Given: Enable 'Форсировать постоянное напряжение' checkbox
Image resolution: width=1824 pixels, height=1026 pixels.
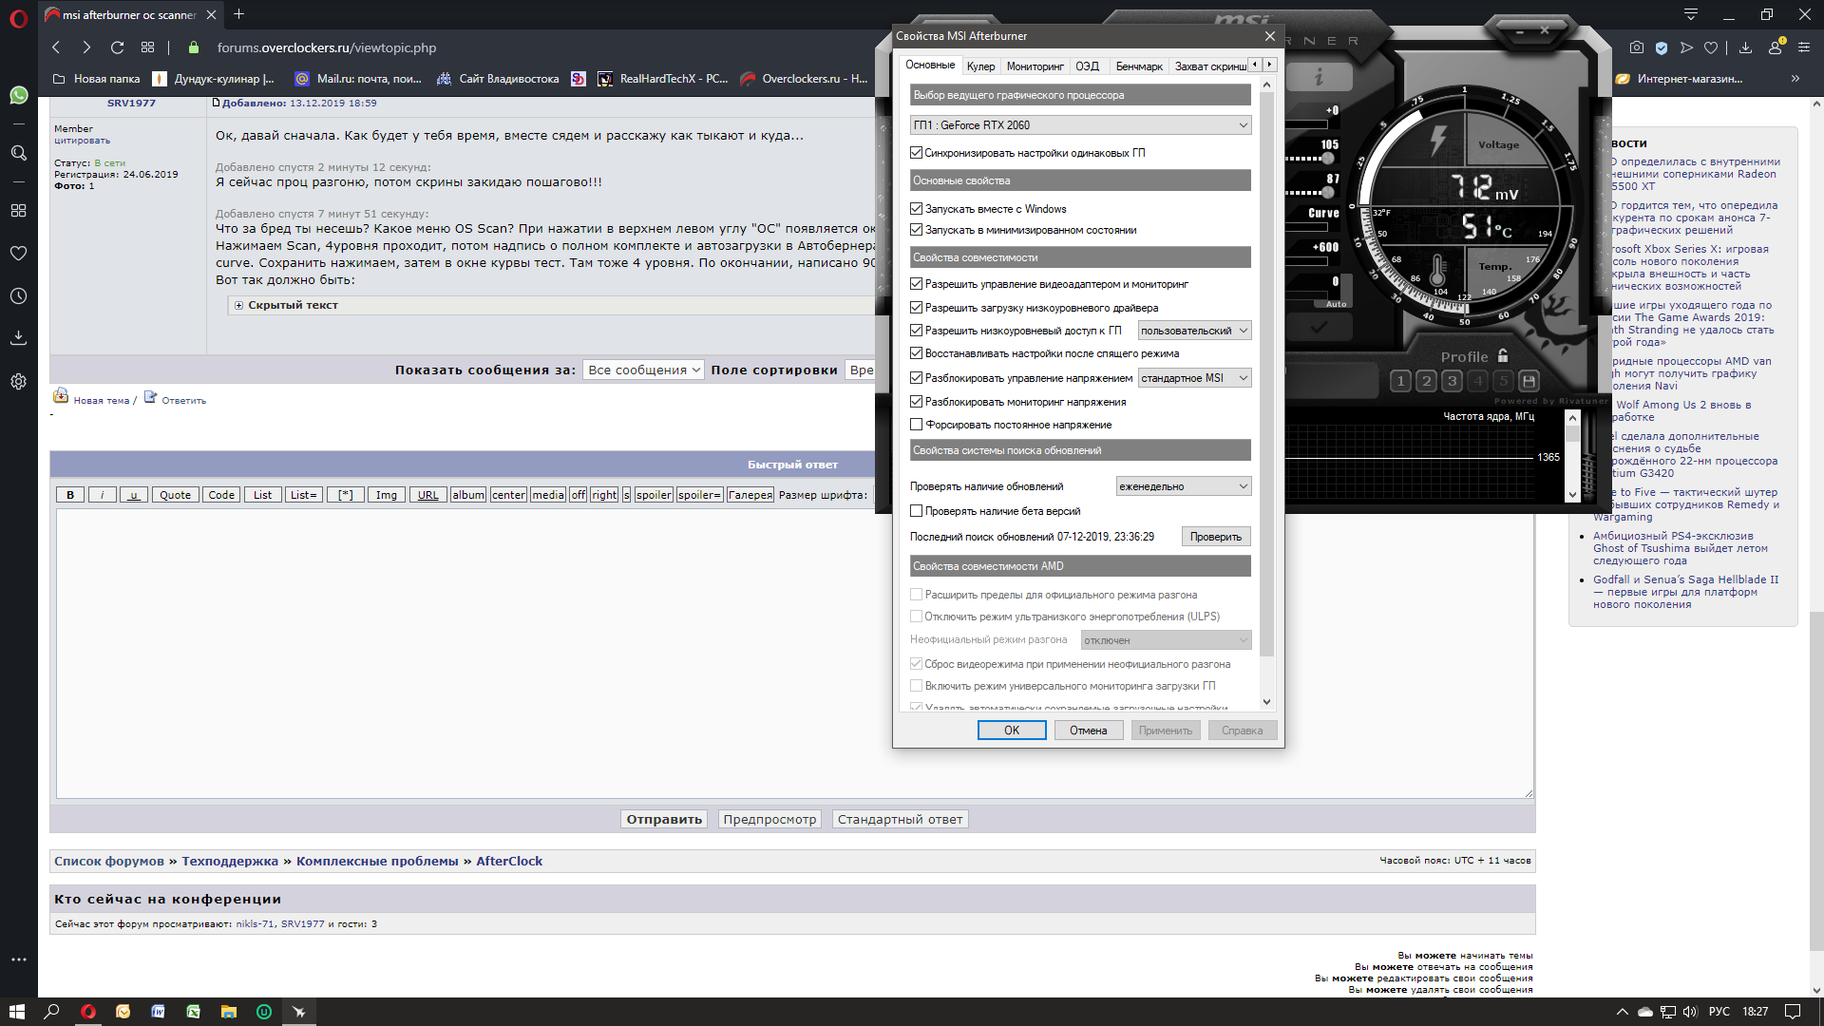Looking at the screenshot, I should pos(916,425).
